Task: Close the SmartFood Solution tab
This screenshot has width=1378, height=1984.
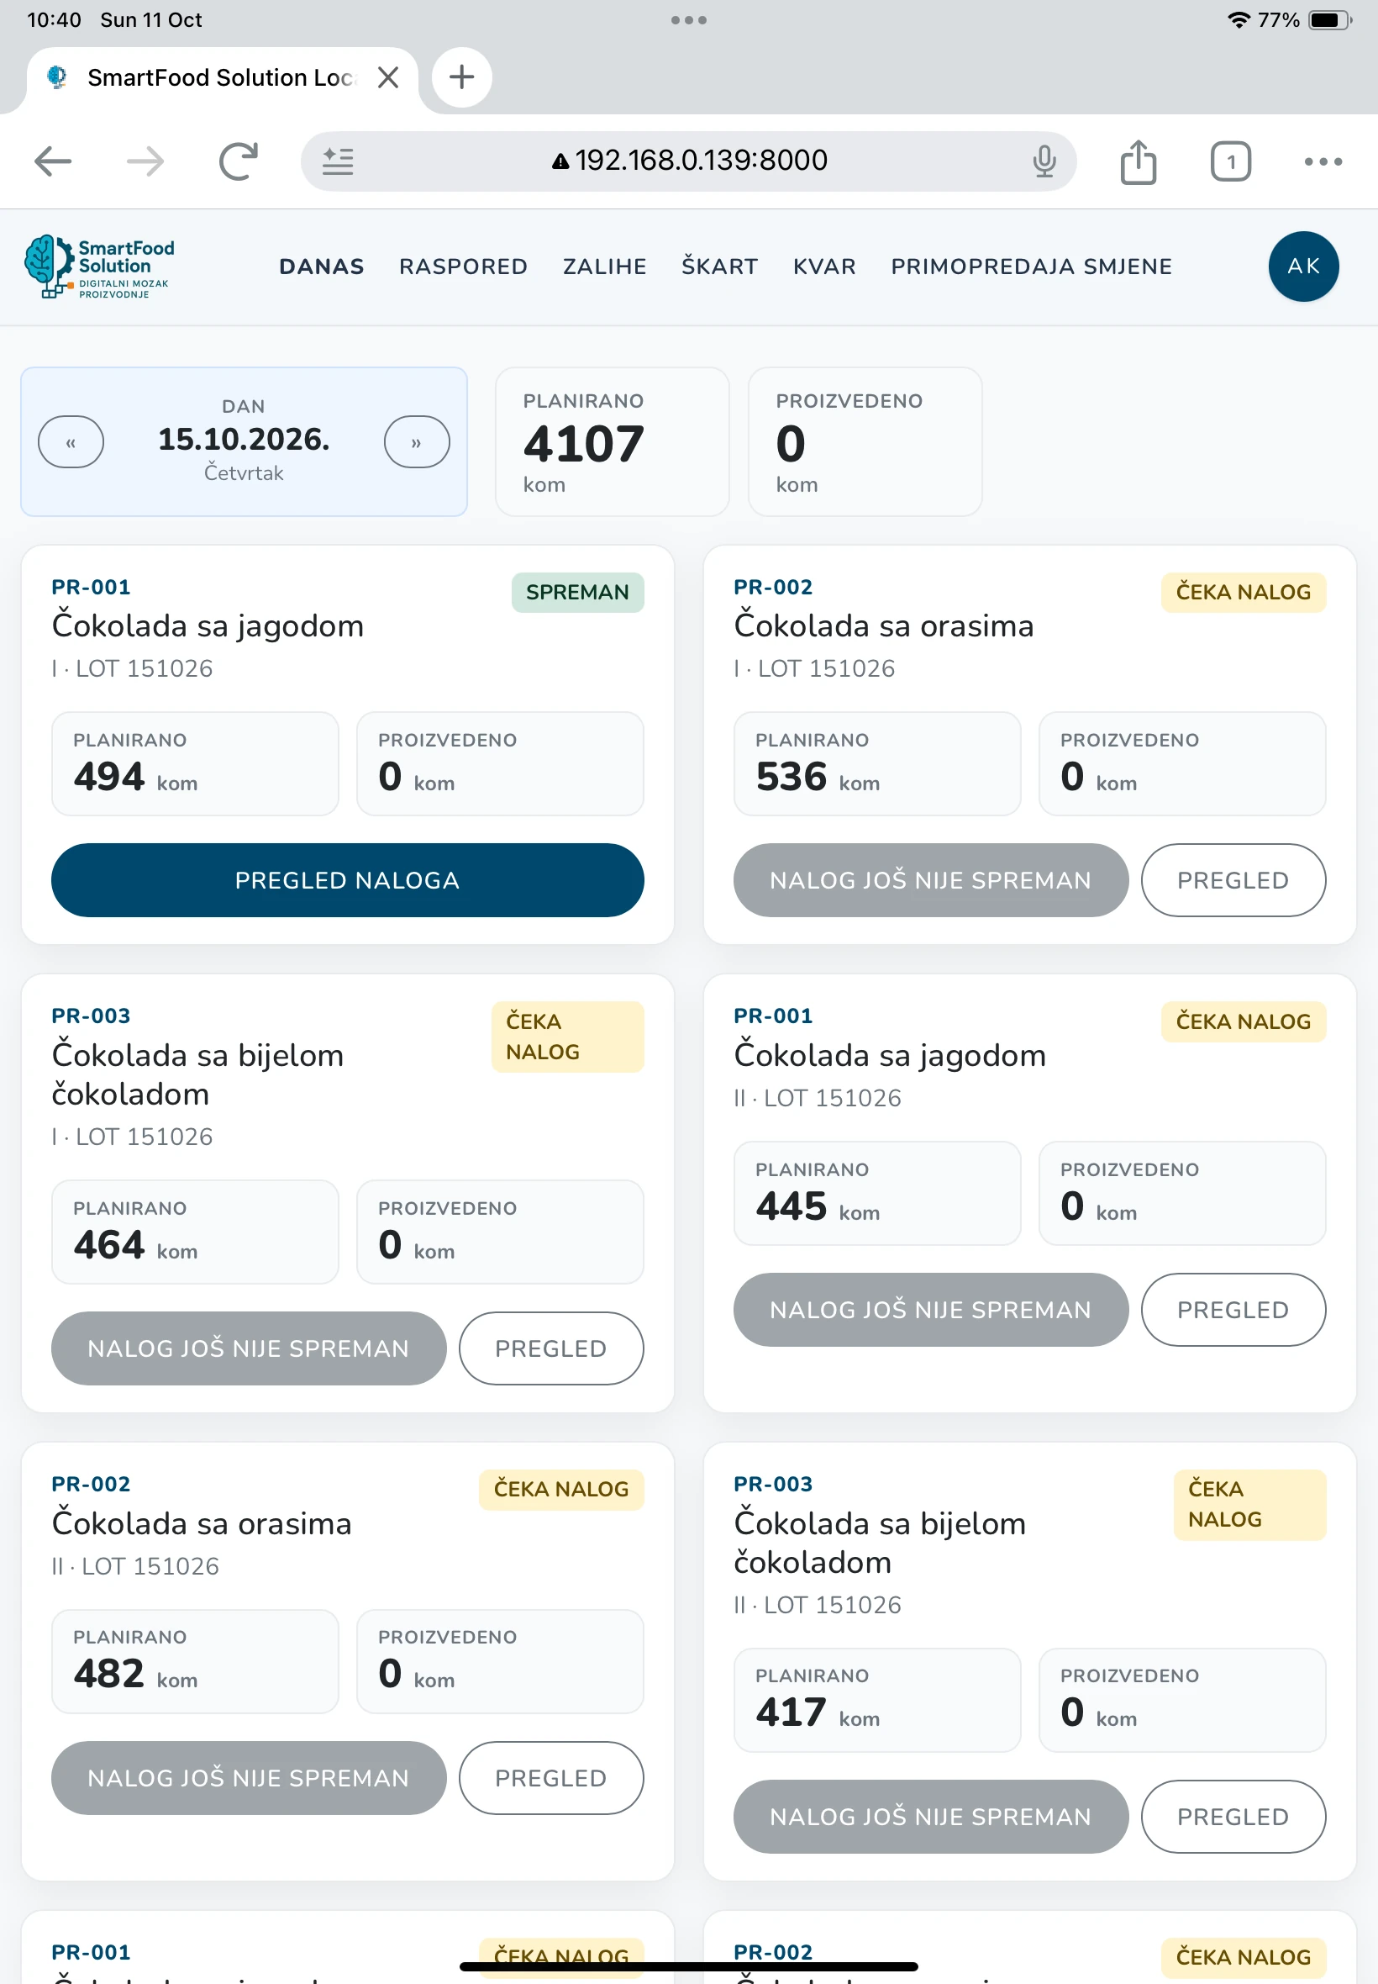Action: (388, 77)
